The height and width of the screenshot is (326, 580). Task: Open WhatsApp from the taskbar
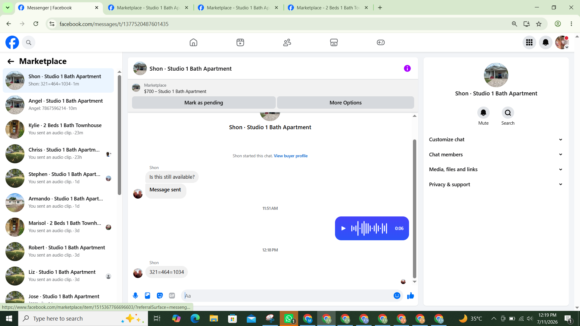click(x=289, y=318)
